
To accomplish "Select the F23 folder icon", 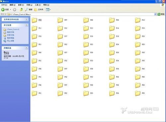I will coord(86,45).
